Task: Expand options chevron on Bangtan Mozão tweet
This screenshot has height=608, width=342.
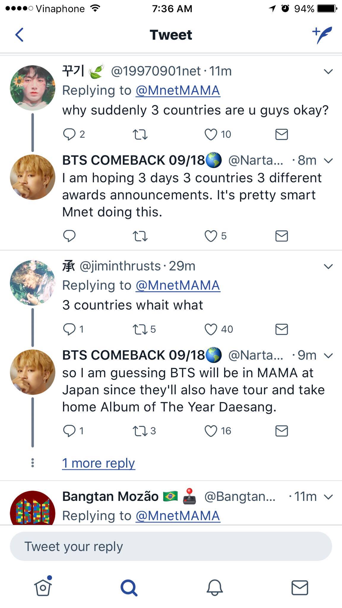Action: click(329, 497)
